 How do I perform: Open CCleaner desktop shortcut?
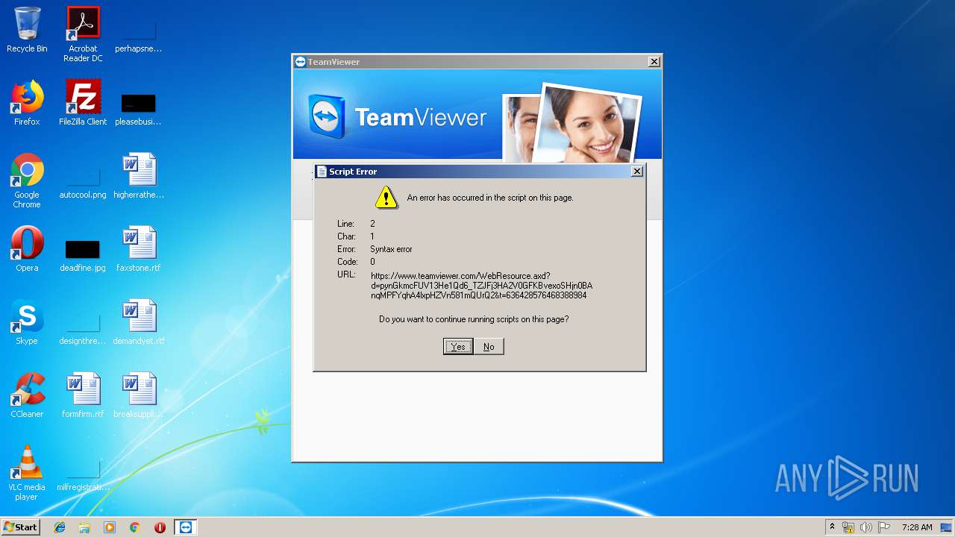click(27, 395)
